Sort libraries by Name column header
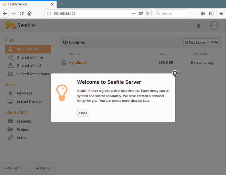226x175 pixels. (x=73, y=54)
